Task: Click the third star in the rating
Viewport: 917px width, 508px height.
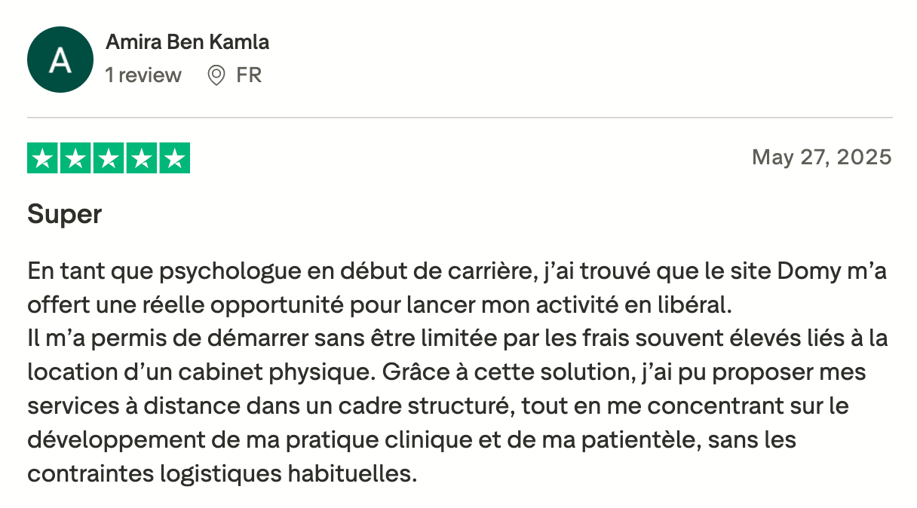Action: 109,158
